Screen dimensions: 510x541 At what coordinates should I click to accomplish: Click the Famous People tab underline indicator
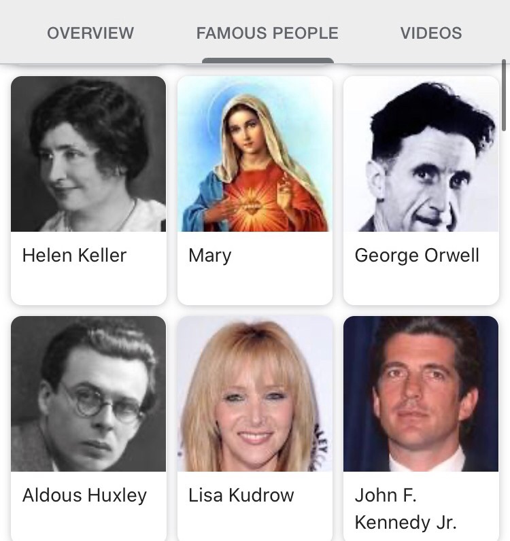click(x=268, y=60)
